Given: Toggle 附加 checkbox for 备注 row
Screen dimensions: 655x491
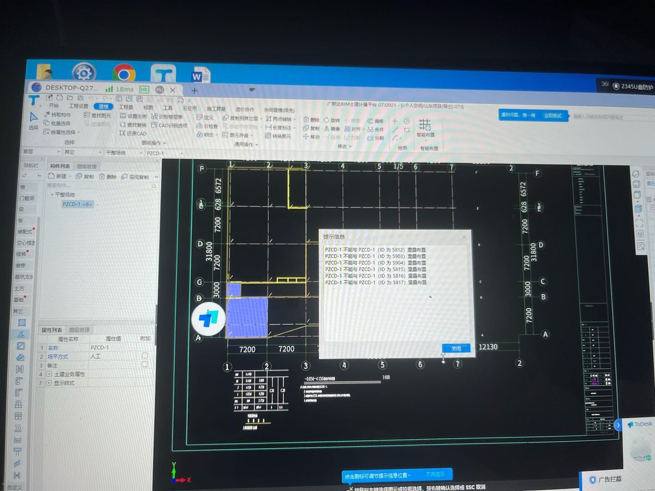Looking at the screenshot, I should tap(145, 364).
